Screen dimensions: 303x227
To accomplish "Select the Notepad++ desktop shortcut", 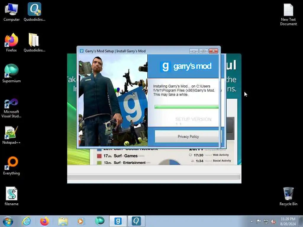I will (x=12, y=135).
